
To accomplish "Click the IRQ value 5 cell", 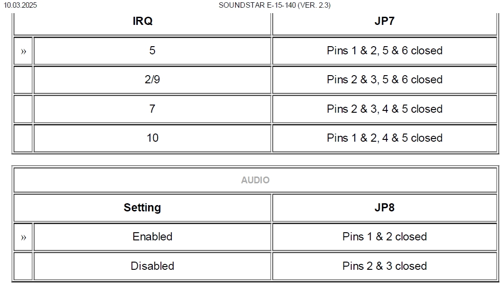I will pyautogui.click(x=152, y=51).
